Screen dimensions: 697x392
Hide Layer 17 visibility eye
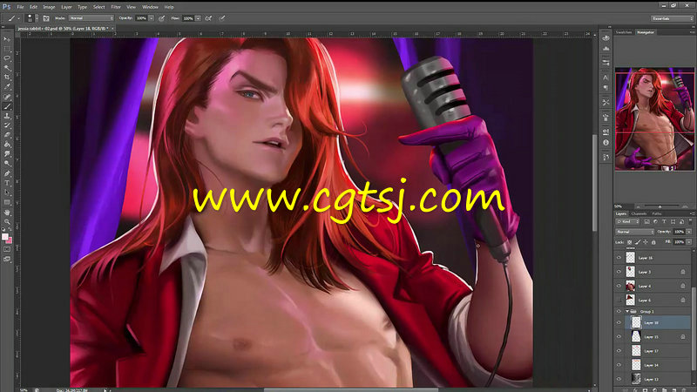pos(619,351)
